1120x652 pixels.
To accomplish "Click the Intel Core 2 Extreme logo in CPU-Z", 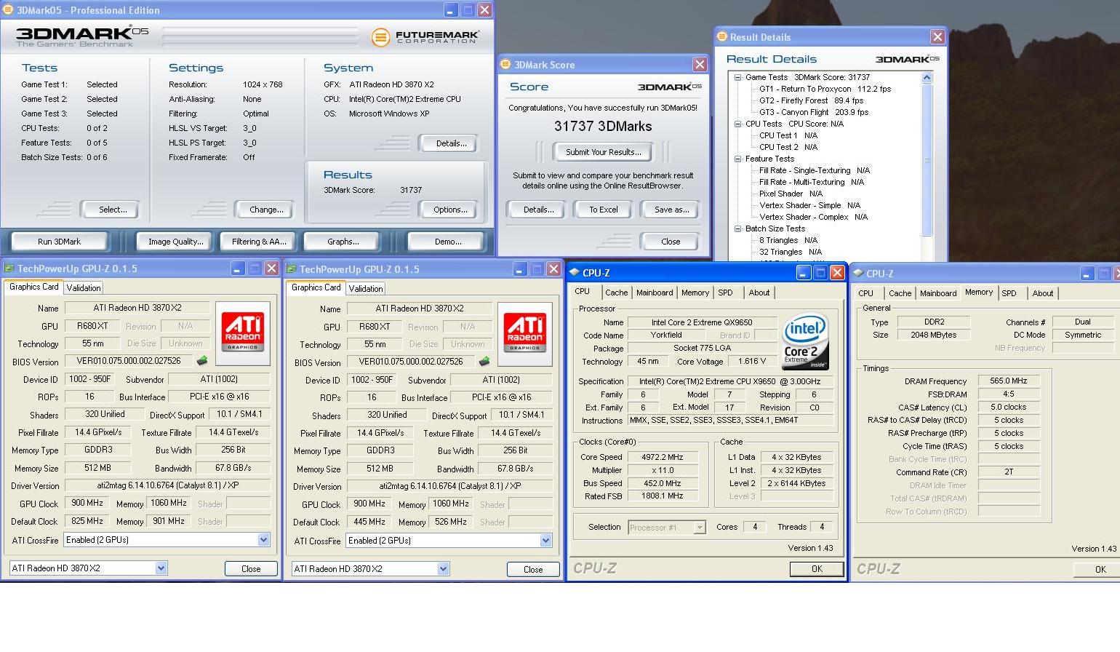I will click(x=805, y=342).
